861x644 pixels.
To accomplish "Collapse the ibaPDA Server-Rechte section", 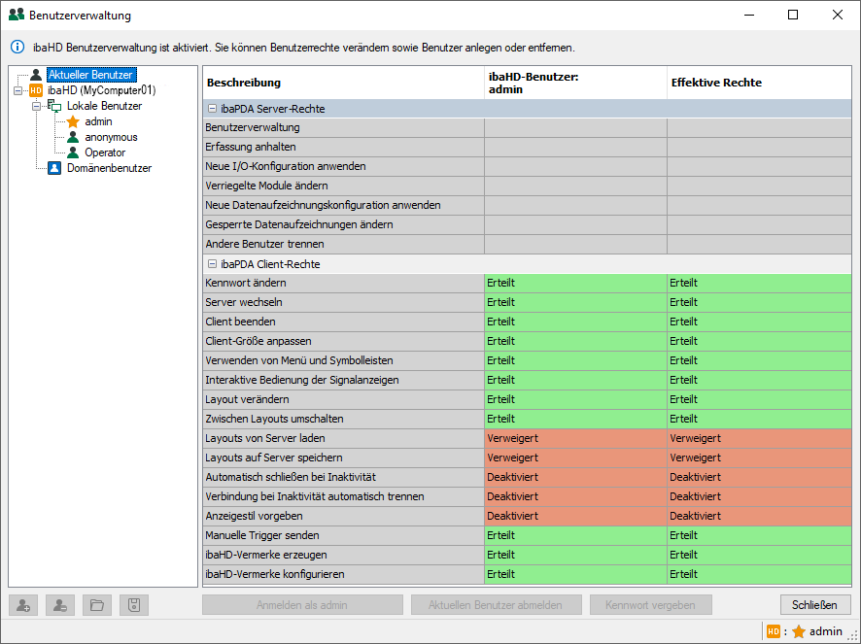I will pyautogui.click(x=212, y=109).
